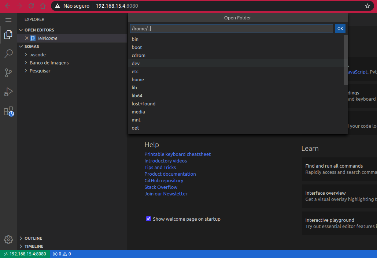This screenshot has width=377, height=258.
Task: Click the not-secure warning icon
Action: [58, 6]
